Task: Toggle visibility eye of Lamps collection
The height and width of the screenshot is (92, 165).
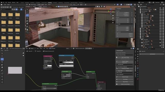Action: tap(162, 32)
